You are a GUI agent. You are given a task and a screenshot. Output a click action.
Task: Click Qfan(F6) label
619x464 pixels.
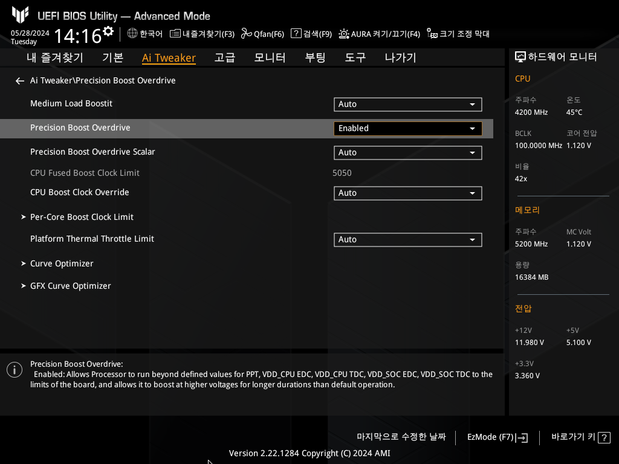click(x=269, y=34)
